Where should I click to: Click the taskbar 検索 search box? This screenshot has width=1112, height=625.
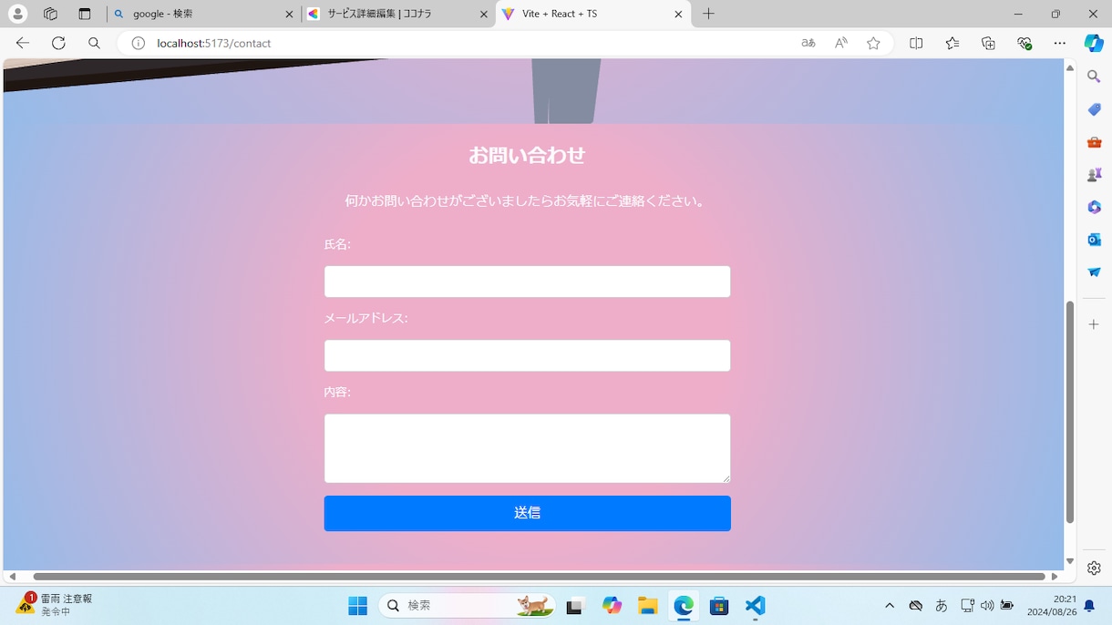point(467,606)
